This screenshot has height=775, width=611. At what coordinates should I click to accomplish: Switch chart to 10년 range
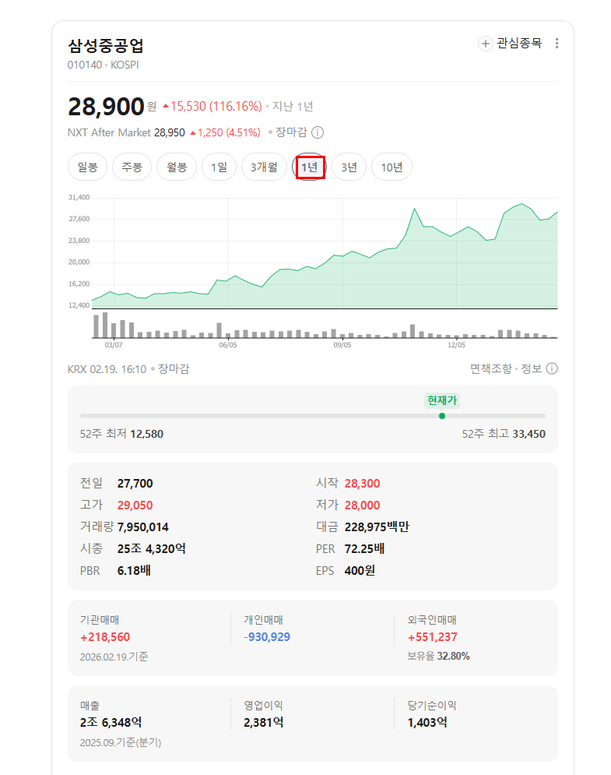pyautogui.click(x=392, y=167)
